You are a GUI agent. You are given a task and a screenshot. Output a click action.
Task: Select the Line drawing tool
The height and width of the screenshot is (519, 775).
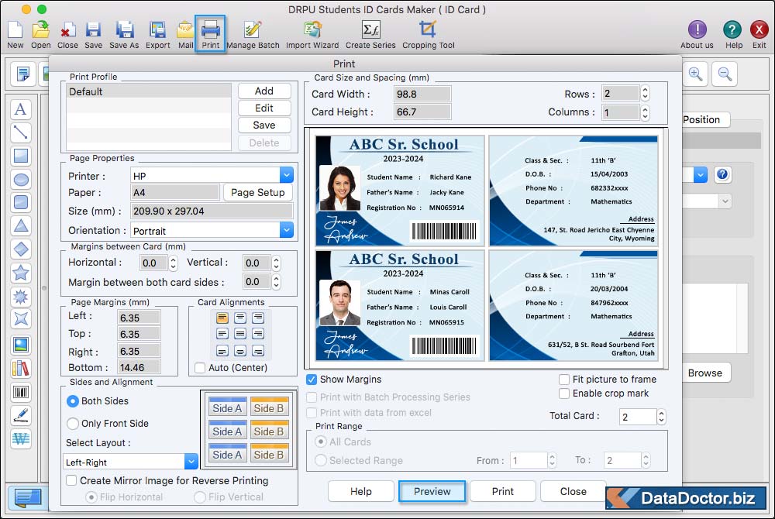[x=21, y=132]
